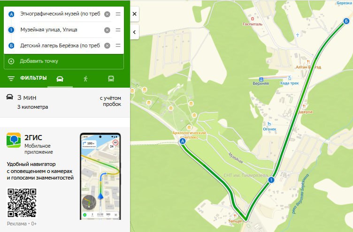353x232 pixels.
Task: Edit the Музейная улица waypoint field
Action: [61, 30]
